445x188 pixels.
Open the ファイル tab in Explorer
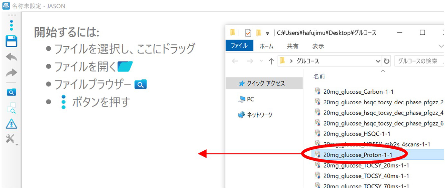coord(239,46)
